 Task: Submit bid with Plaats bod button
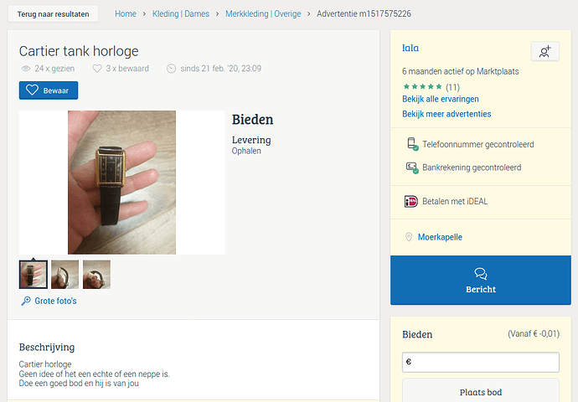[x=481, y=392]
